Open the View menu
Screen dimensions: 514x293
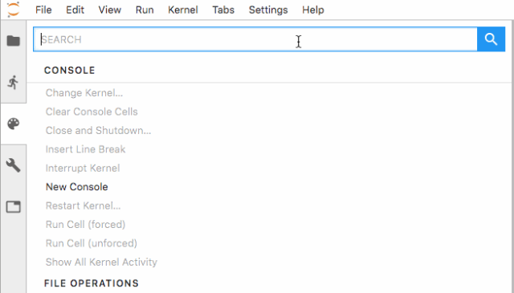pos(110,10)
